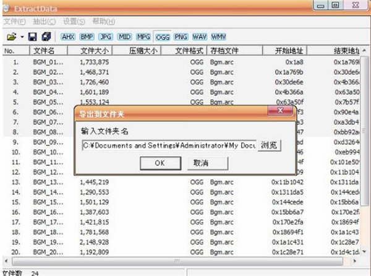Screen dimensions: 371x276
Task: Click the folder name input field
Action: (x=169, y=145)
